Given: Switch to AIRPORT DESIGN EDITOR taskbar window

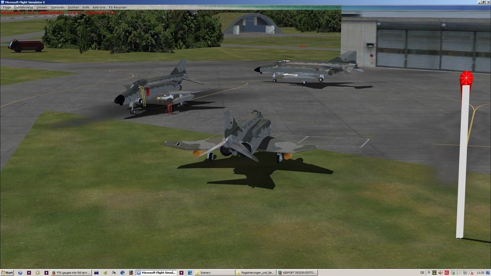Looking at the screenshot, I should (x=297, y=273).
